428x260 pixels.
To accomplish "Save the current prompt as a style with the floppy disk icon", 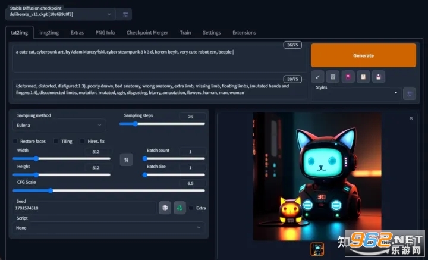I will [378, 77].
